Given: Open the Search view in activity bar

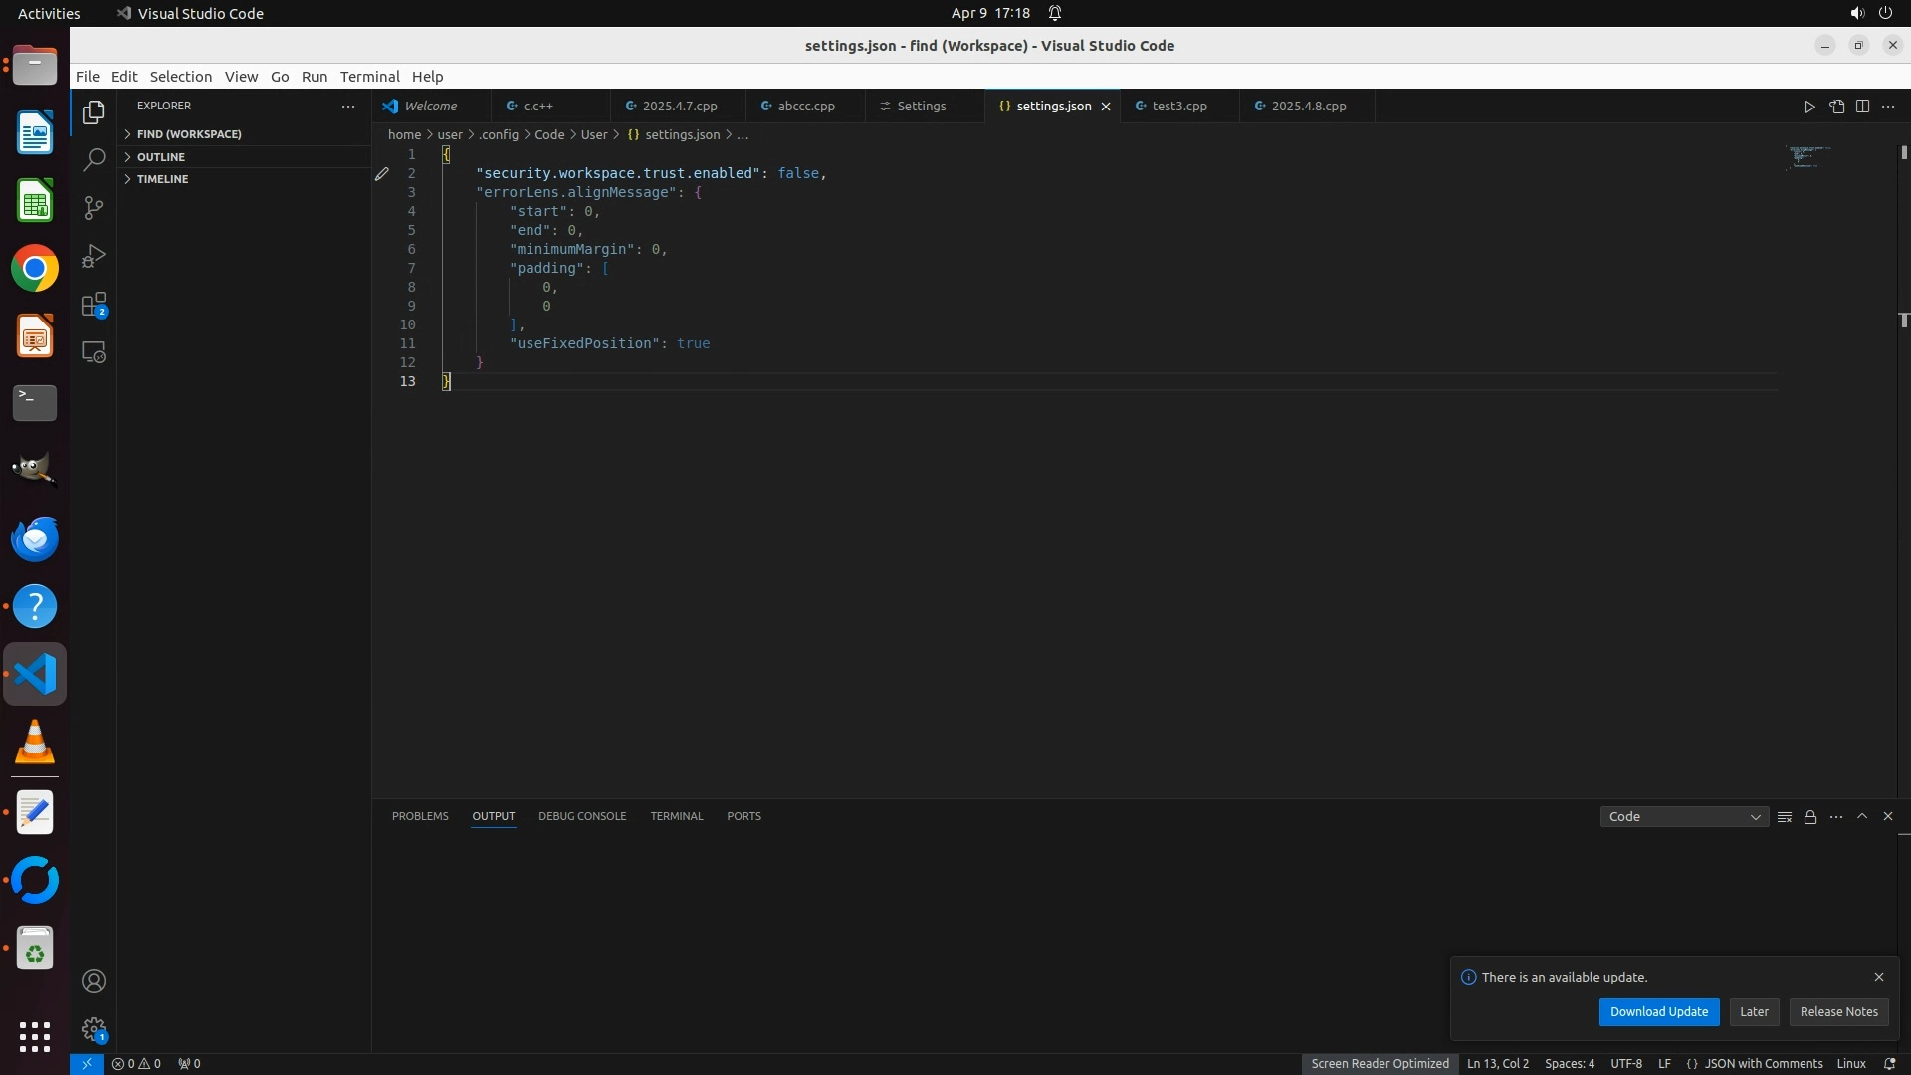Looking at the screenshot, I should click(x=94, y=160).
